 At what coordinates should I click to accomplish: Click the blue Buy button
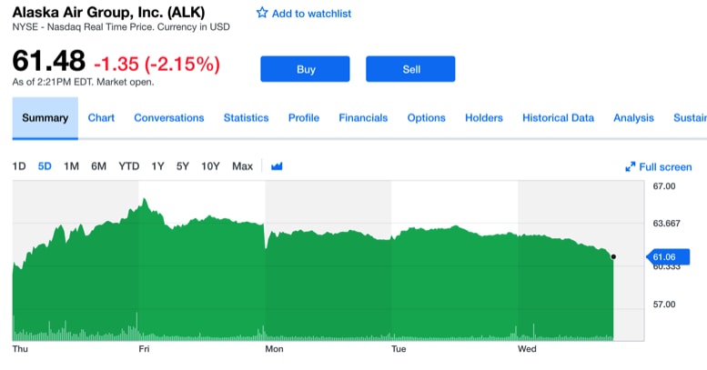tap(305, 69)
